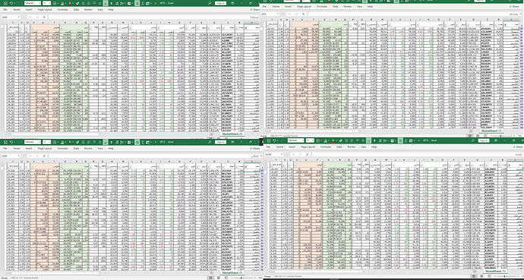Viewport: 524px width, 280px height.
Task: Pick fill color in top-left Excel window
Action: tap(62, 3)
